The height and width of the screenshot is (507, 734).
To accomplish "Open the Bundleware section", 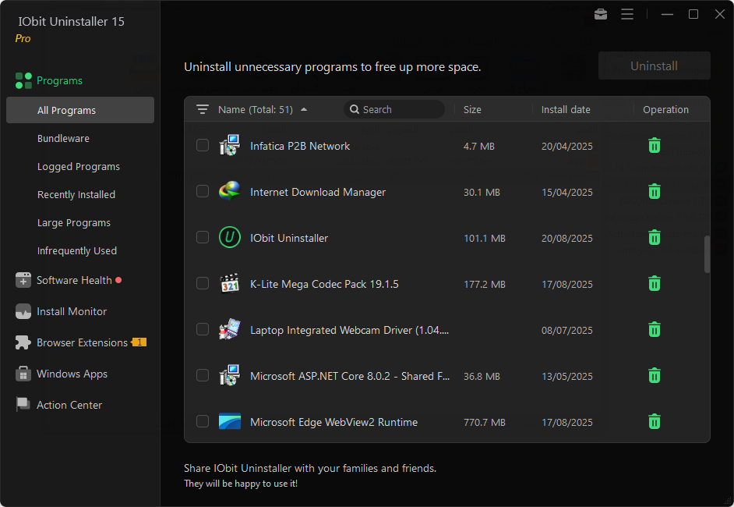I will coord(63,139).
